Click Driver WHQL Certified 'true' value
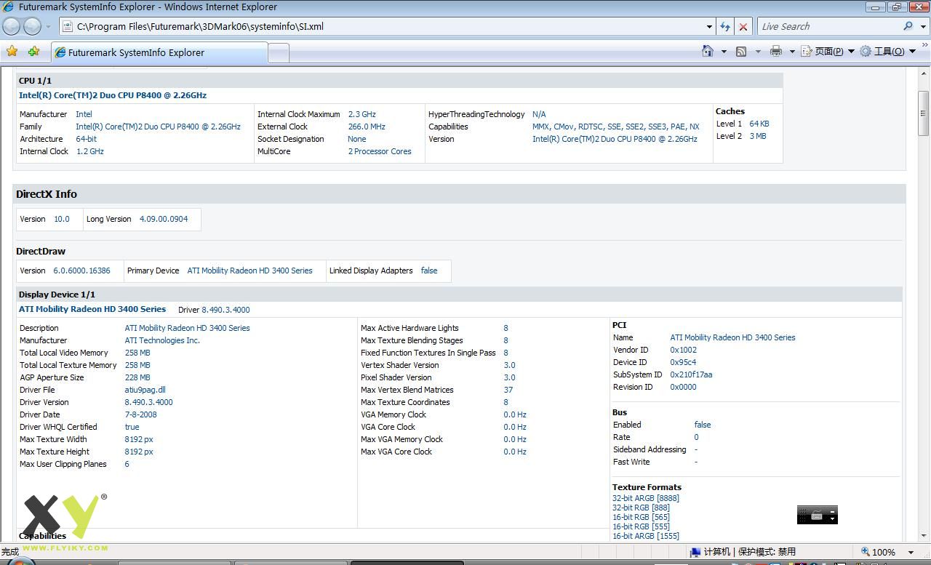Screen dimensions: 931x565 pyautogui.click(x=132, y=427)
